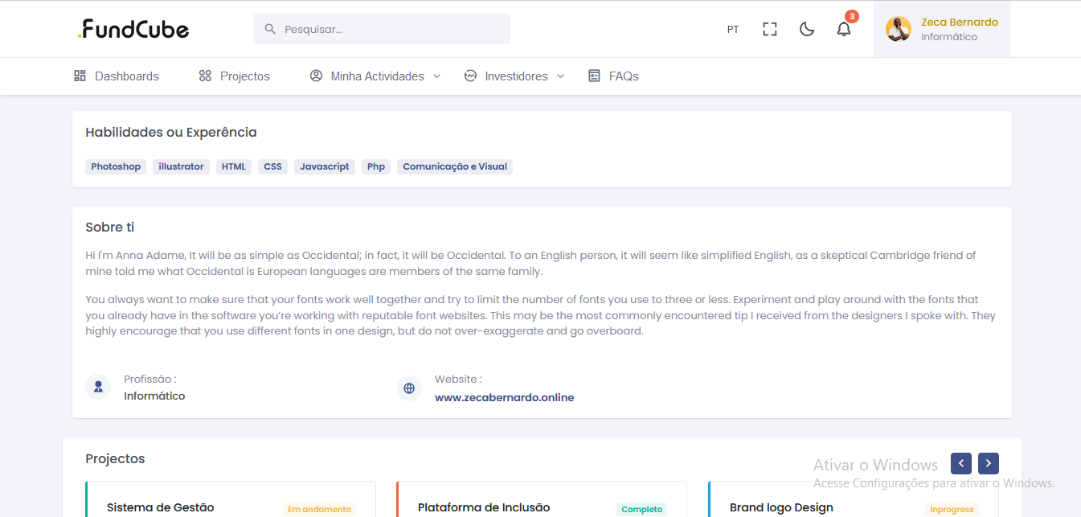Show next projects with right arrow
Screen dimensions: 1081x517
pyautogui.click(x=988, y=464)
